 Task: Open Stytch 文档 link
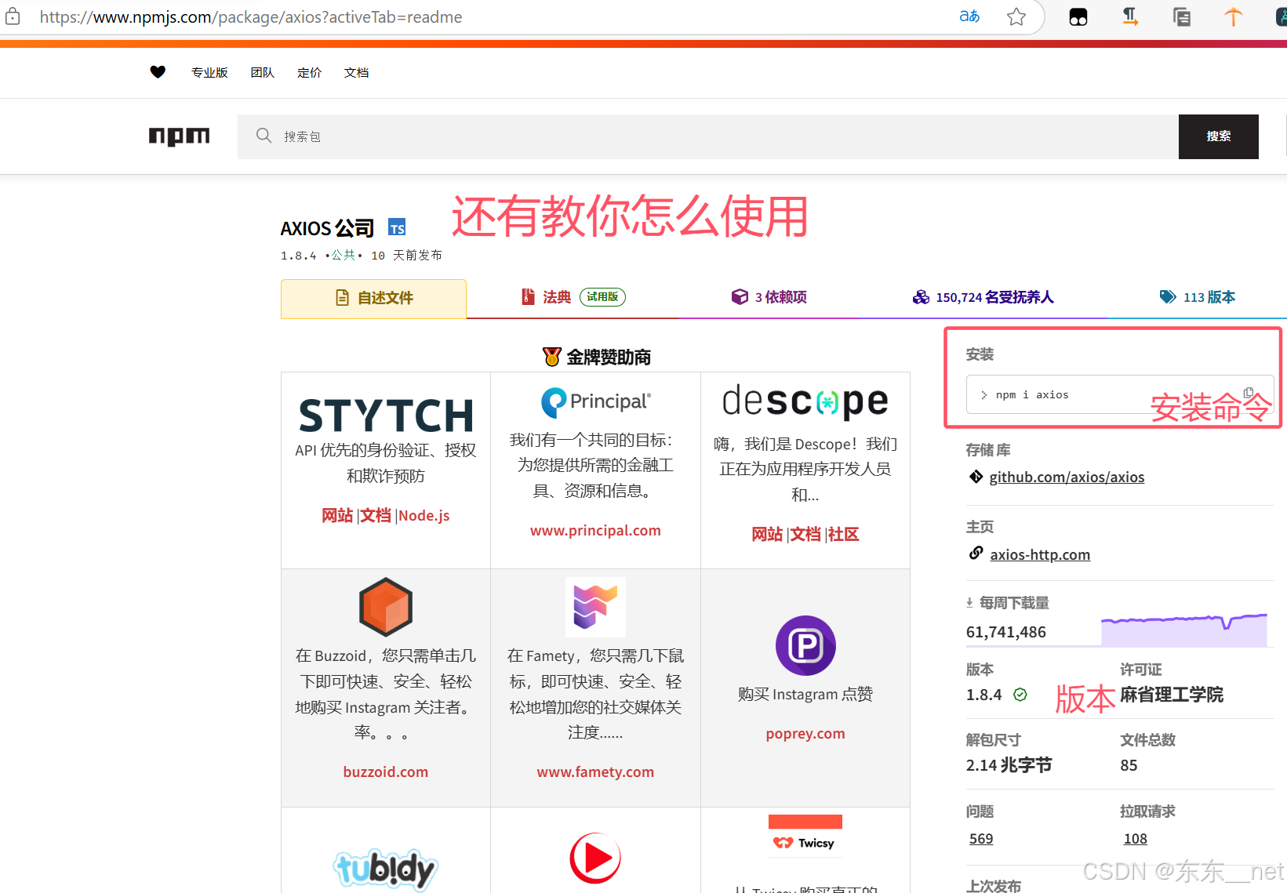click(376, 515)
